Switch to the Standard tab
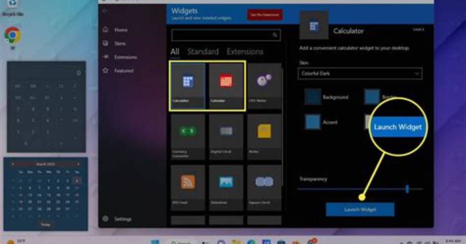The width and height of the screenshot is (466, 244). (203, 52)
